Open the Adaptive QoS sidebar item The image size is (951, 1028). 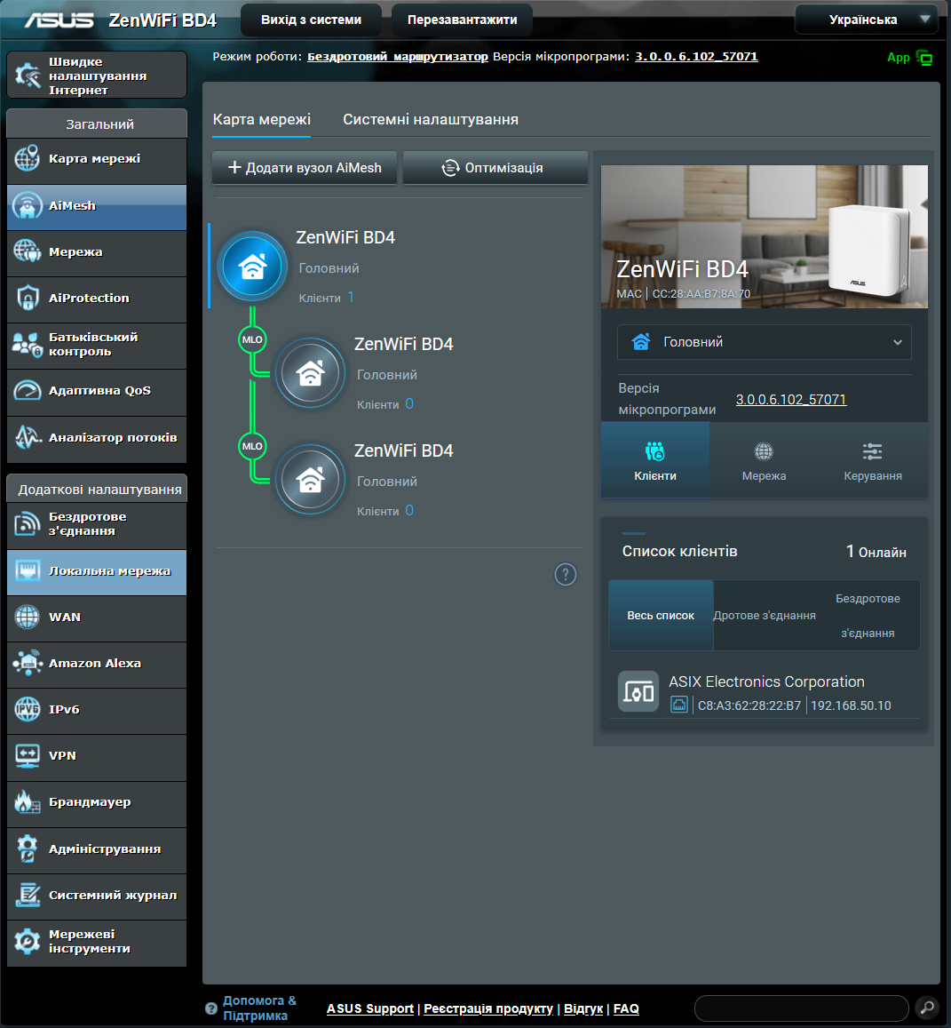[97, 391]
